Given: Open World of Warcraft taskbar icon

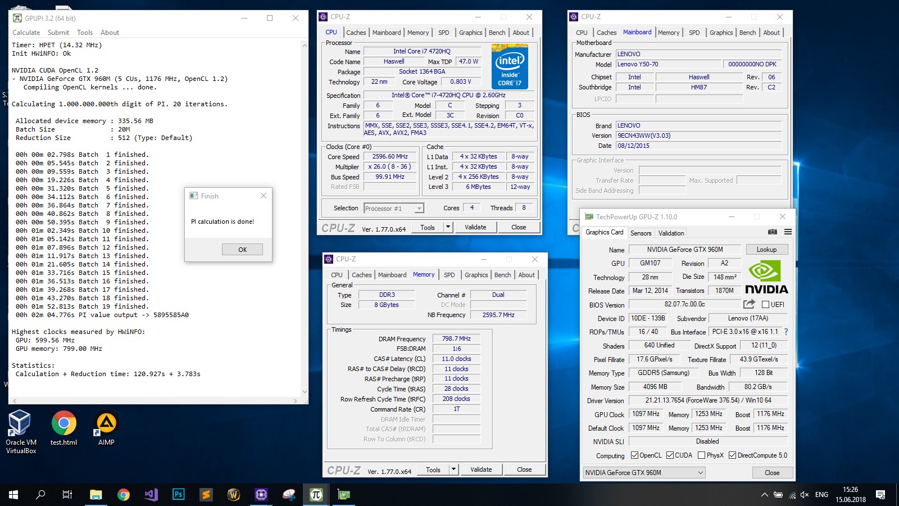Looking at the screenshot, I should [234, 495].
